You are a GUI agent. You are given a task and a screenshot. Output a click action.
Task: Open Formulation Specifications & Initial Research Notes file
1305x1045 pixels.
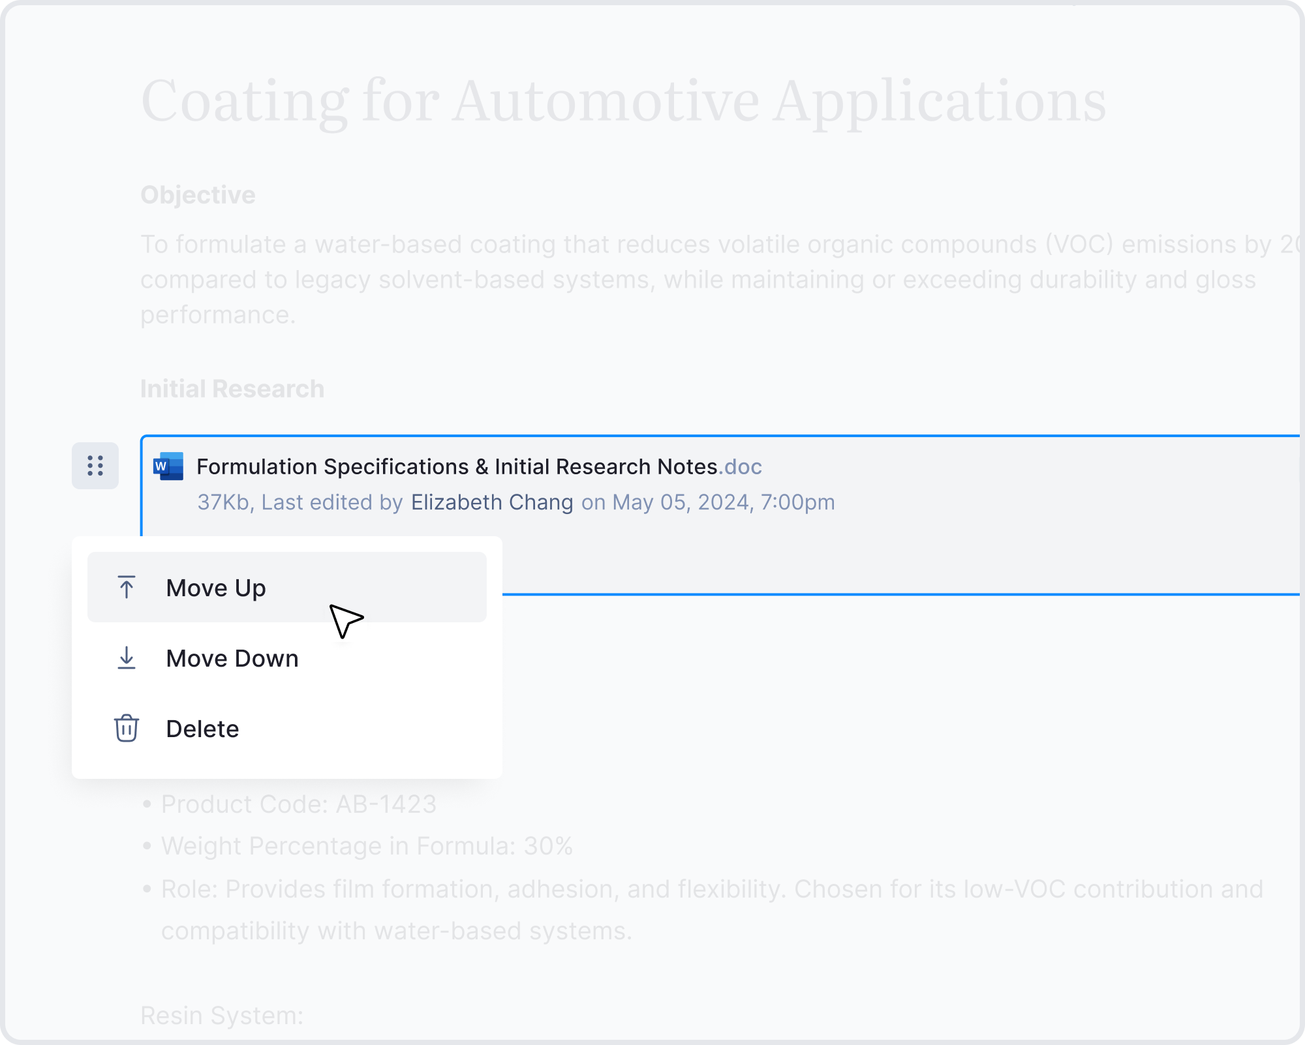click(457, 466)
